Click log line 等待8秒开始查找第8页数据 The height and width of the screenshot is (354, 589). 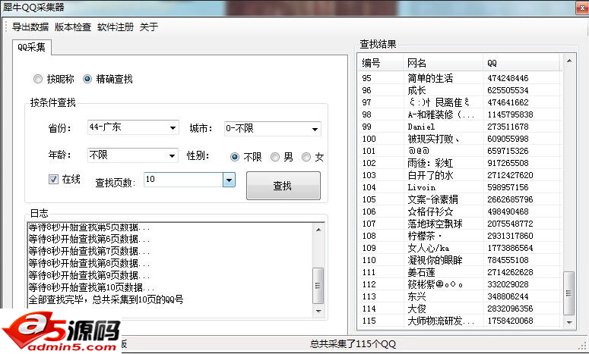89,263
